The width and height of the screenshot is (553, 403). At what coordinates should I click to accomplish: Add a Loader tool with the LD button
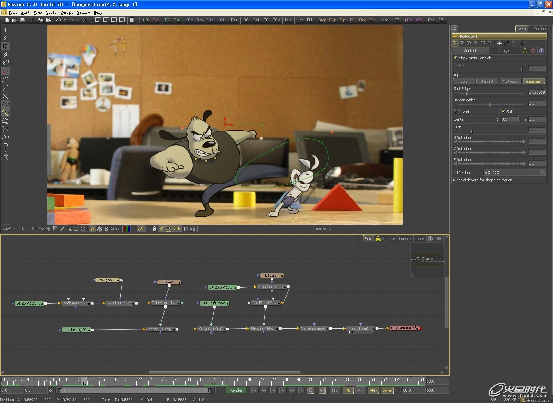click(x=146, y=20)
